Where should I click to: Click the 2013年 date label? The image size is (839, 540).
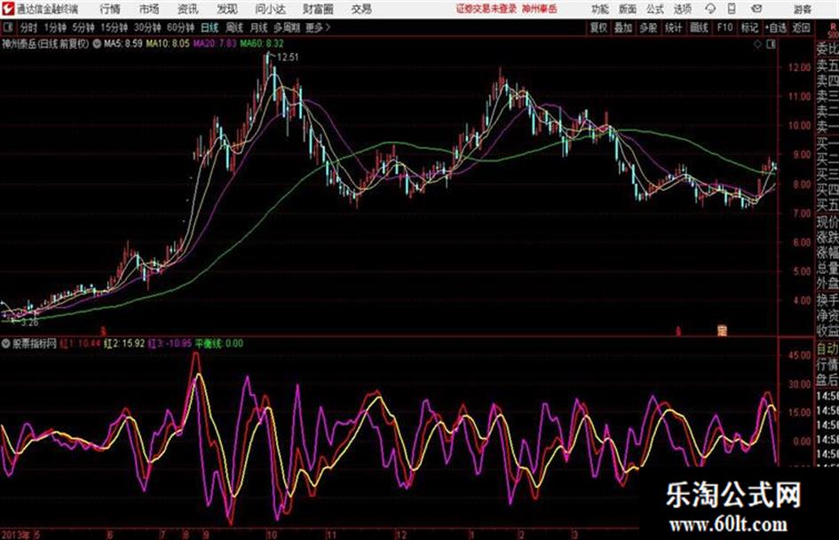(16, 534)
